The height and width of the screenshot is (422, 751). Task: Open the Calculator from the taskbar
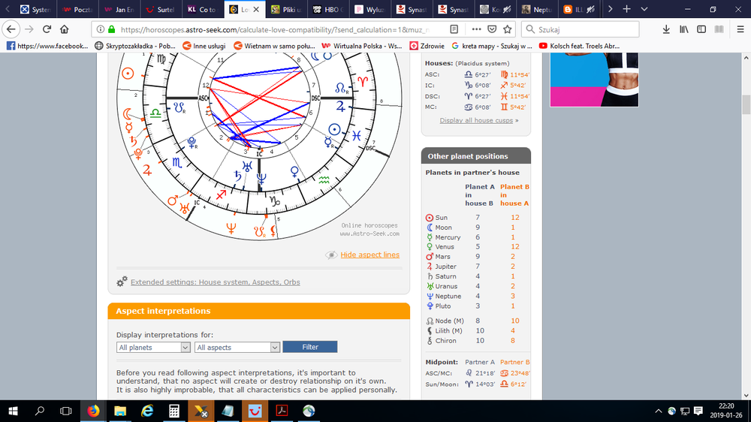[x=173, y=411]
